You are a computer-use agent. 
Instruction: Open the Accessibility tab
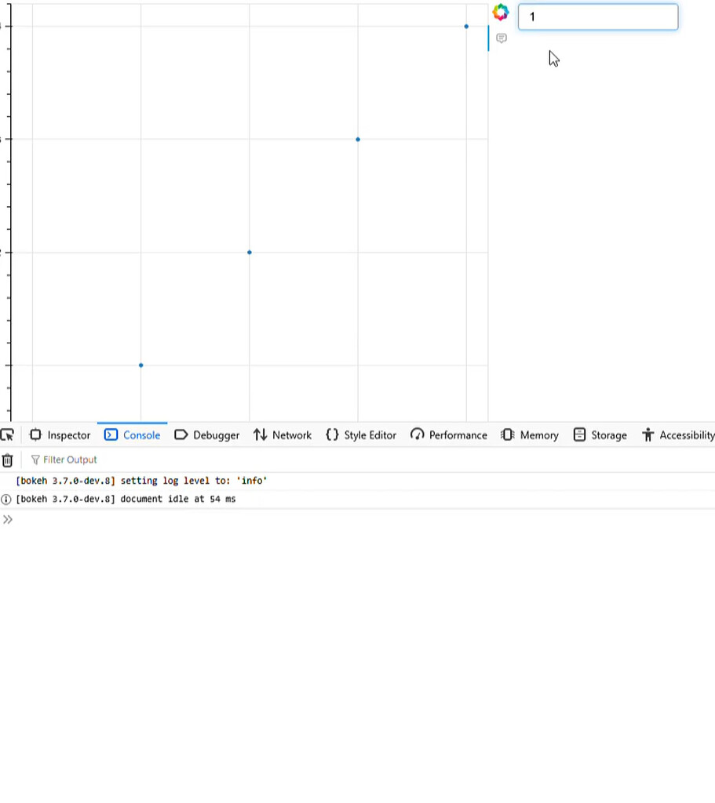(678, 435)
